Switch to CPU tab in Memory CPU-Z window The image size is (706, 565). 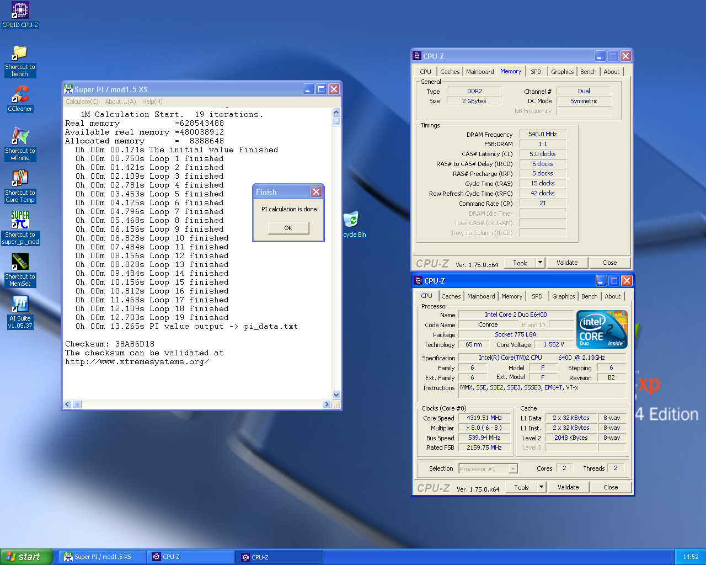426,72
